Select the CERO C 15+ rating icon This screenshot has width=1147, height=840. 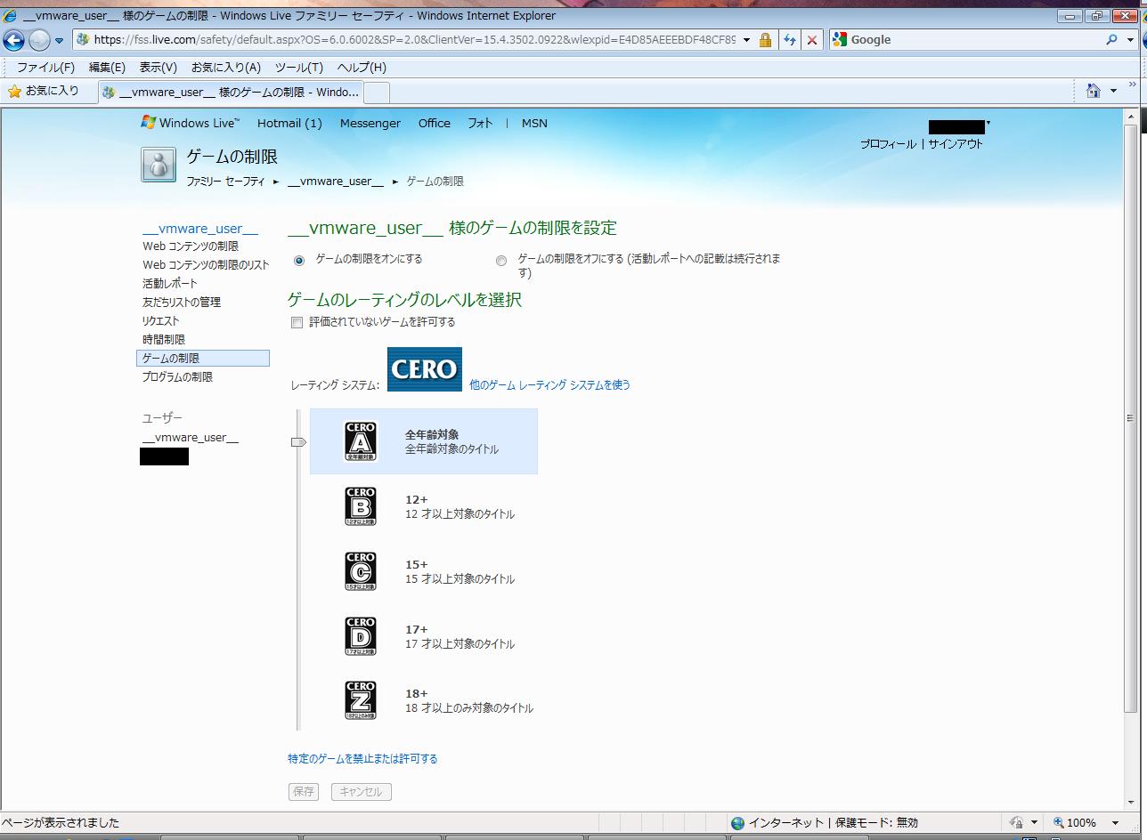tap(361, 571)
